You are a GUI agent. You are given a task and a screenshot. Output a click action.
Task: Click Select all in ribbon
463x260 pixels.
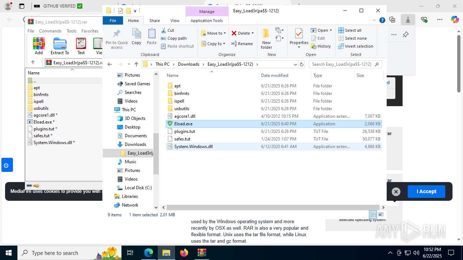coord(350,30)
